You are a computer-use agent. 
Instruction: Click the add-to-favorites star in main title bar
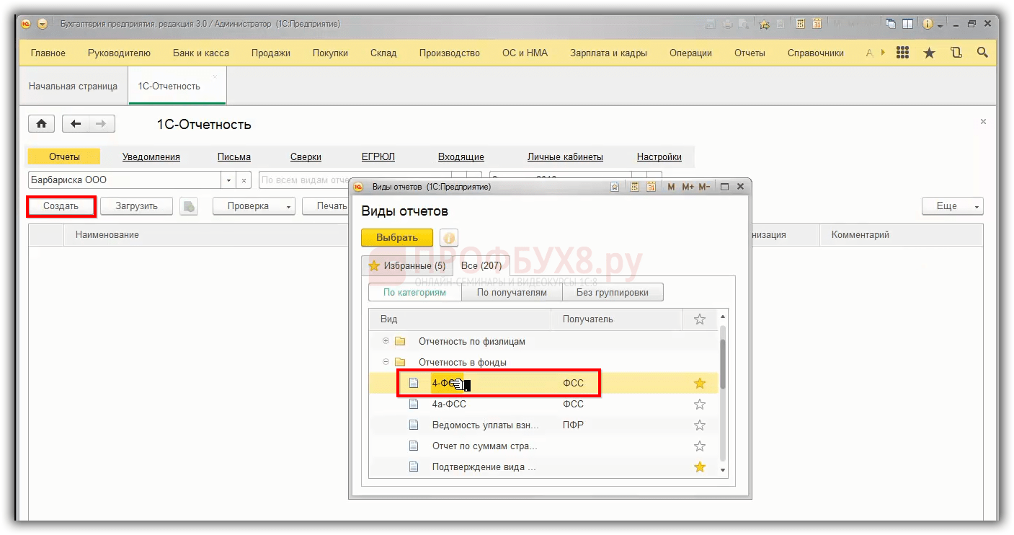765,24
